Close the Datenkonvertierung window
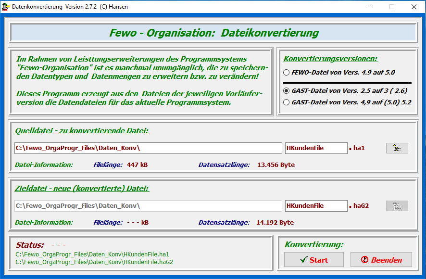Screen dimensions: 426x279 point(413,7)
